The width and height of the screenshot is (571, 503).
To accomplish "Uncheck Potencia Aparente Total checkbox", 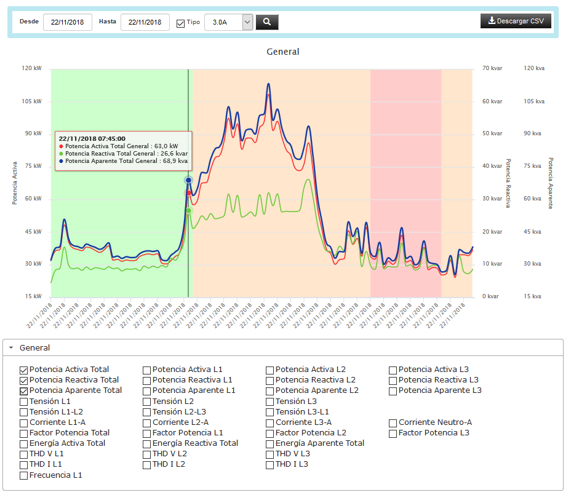I will (24, 391).
